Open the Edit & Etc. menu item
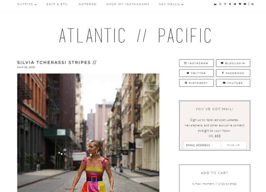This screenshot has height=192, width=266. (57, 4)
